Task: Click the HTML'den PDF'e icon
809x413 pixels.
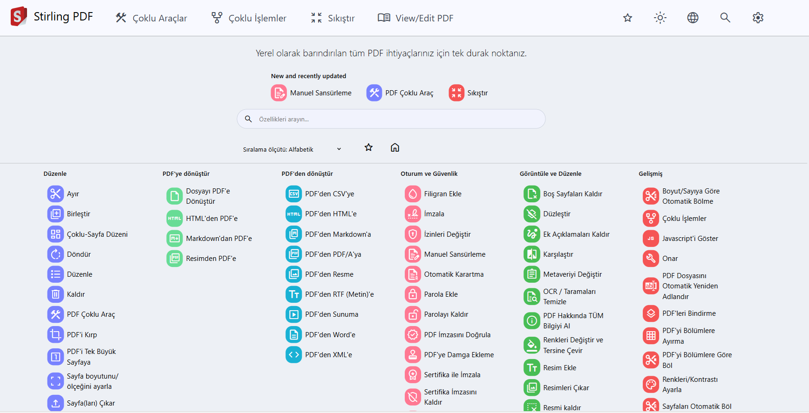Action: 175,219
